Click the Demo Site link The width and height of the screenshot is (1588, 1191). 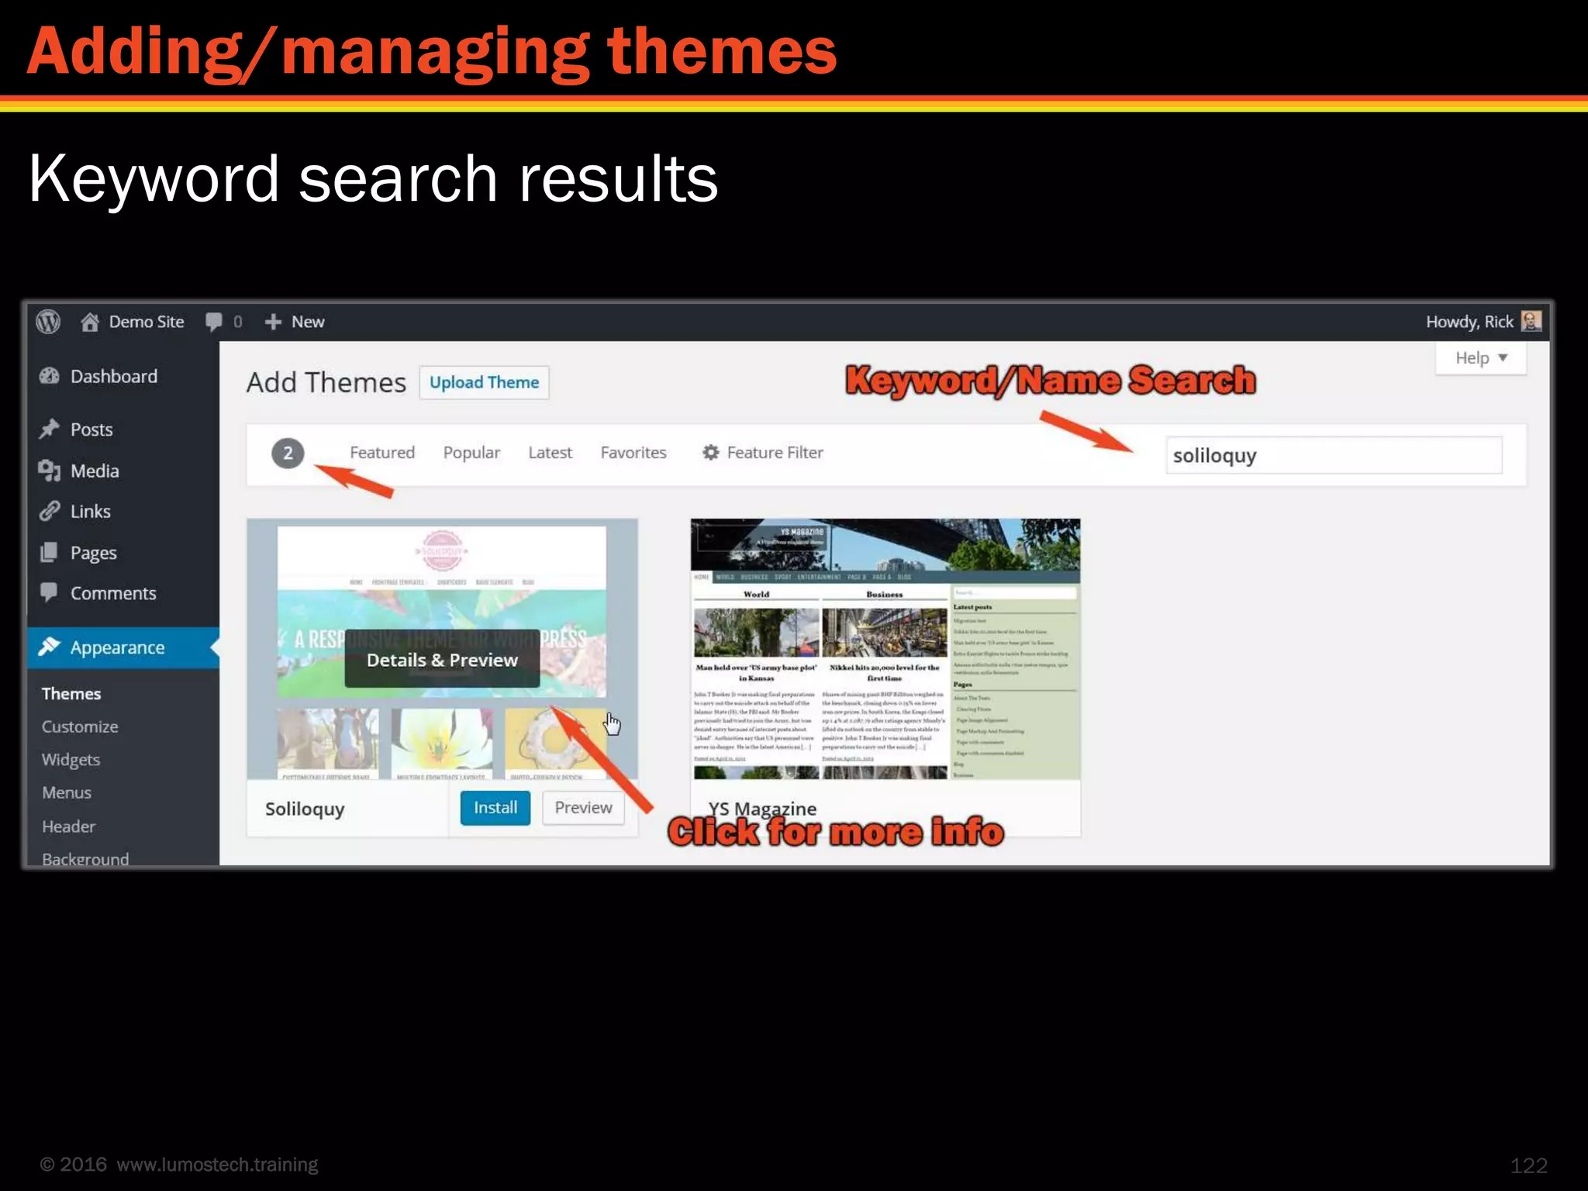click(x=147, y=322)
